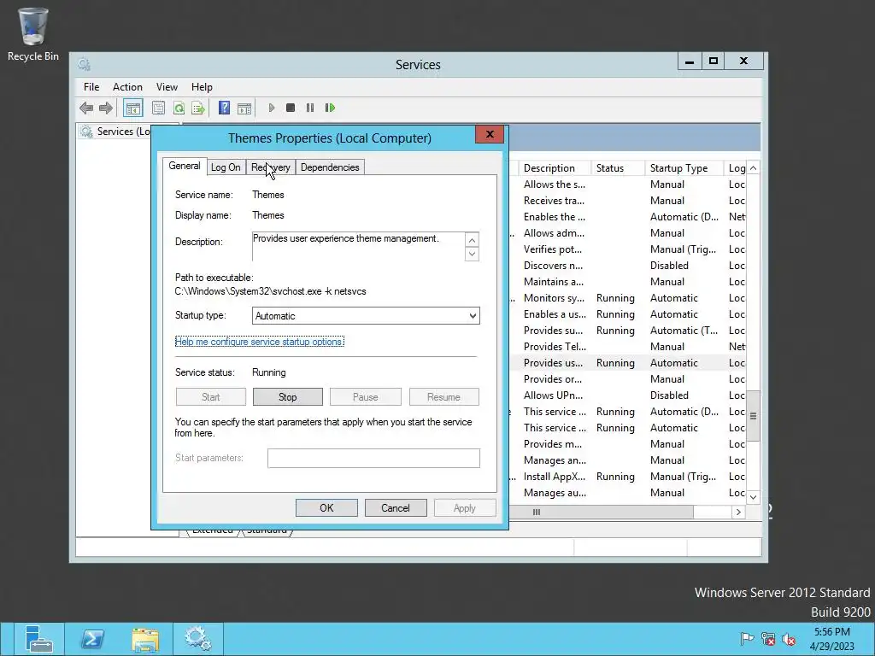Select the 'Manages au...' service row
The width and height of the screenshot is (875, 656).
628,493
